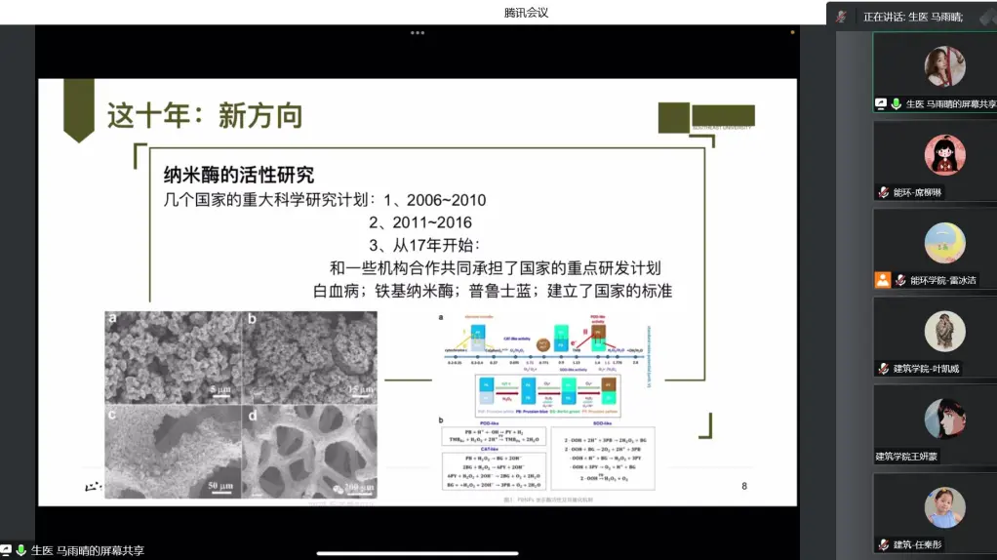Click the muted microphone icon beside 正在讲话
The image size is (997, 560).
tap(841, 17)
